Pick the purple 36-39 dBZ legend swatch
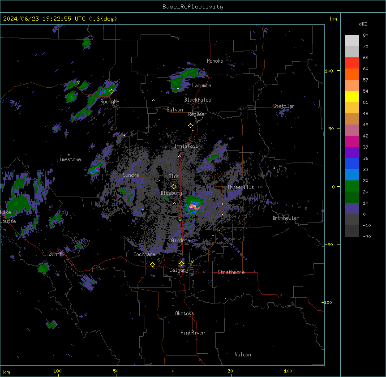The height and width of the screenshot is (377, 386). 352,153
